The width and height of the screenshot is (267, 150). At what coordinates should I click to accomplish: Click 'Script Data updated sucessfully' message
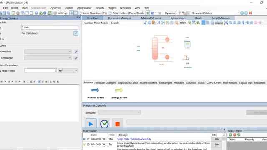[x=134, y=139]
